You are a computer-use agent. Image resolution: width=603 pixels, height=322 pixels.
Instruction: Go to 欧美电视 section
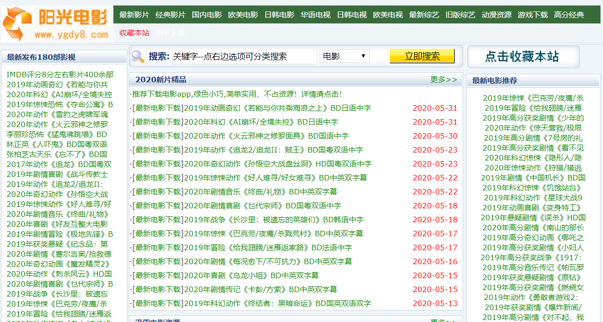point(388,14)
